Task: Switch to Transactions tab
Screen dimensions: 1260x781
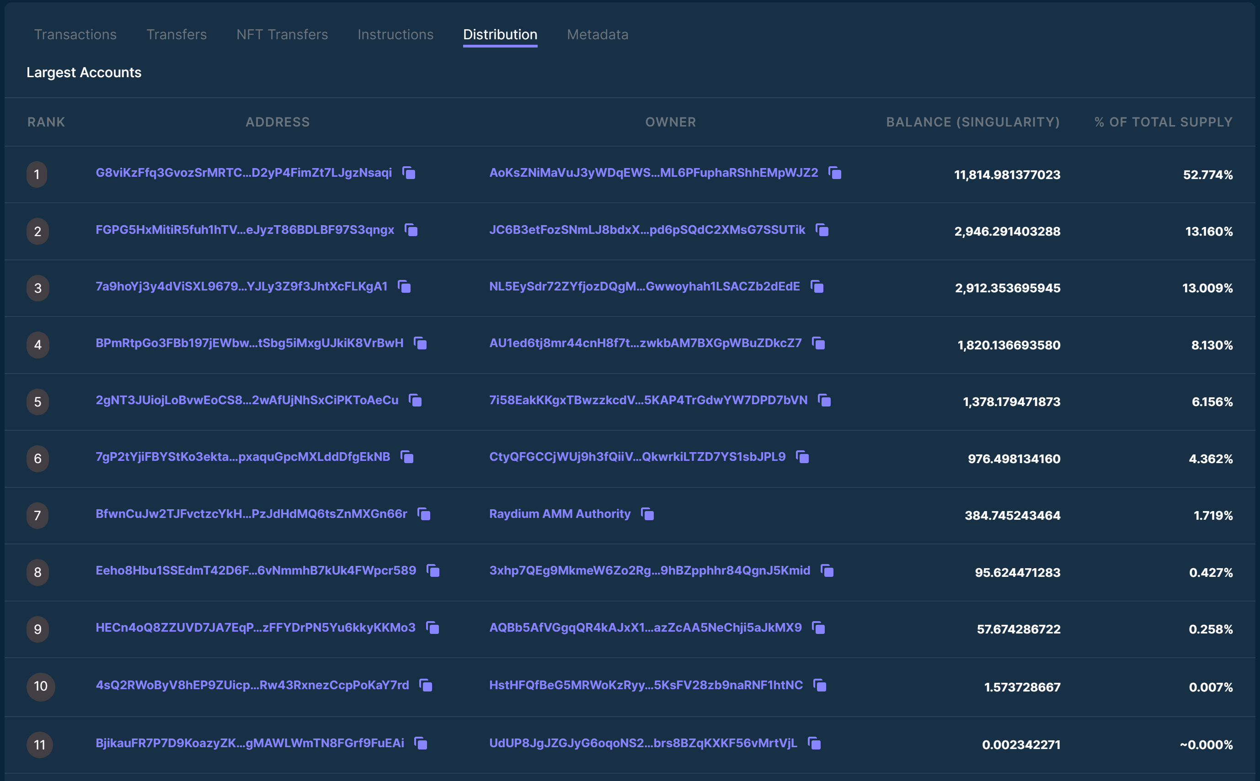Action: pyautogui.click(x=75, y=33)
